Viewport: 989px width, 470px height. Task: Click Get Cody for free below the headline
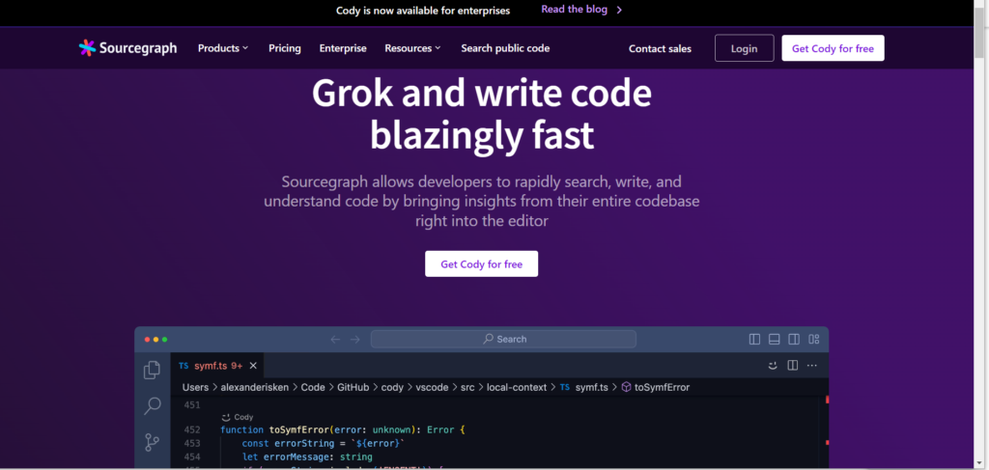click(x=481, y=264)
